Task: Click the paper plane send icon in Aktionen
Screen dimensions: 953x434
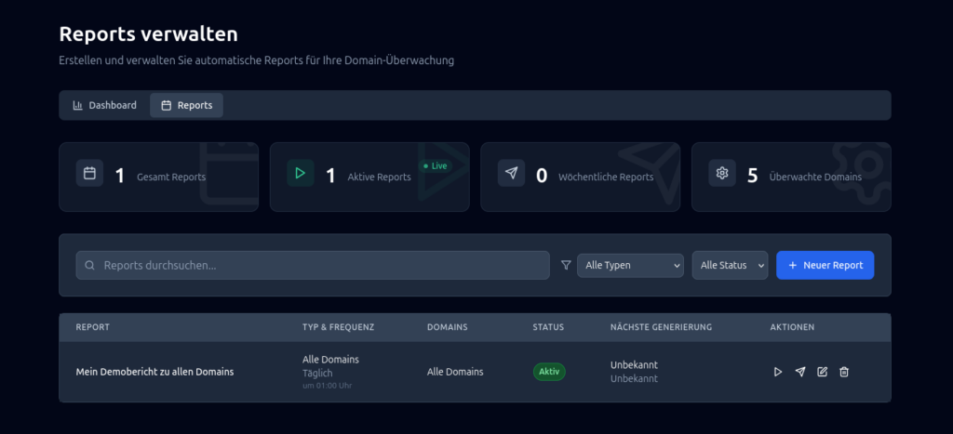Action: (x=800, y=372)
